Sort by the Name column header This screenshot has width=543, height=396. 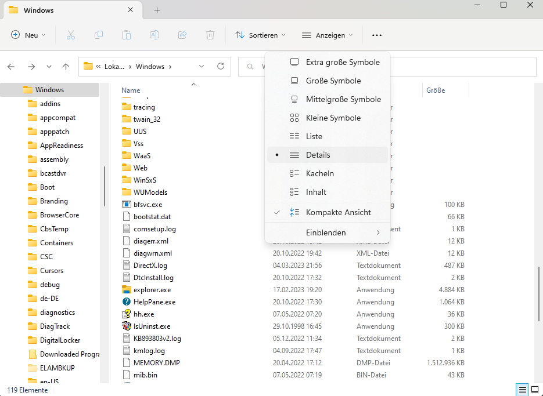coord(131,90)
